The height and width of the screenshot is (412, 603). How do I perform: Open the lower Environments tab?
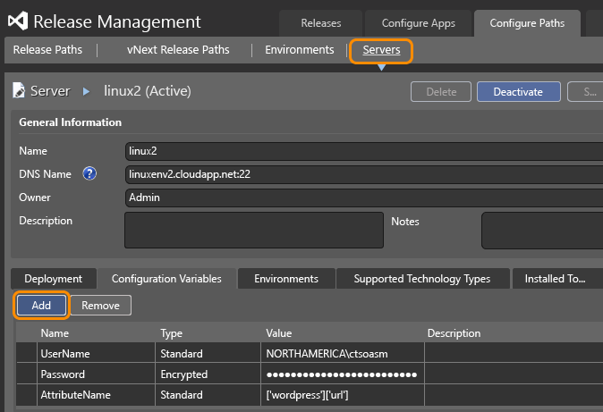point(286,279)
